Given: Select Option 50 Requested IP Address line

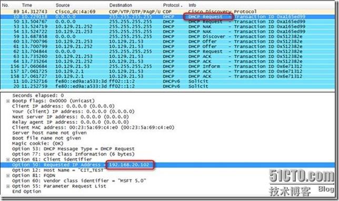Looking at the screenshot, I should tap(167, 165).
